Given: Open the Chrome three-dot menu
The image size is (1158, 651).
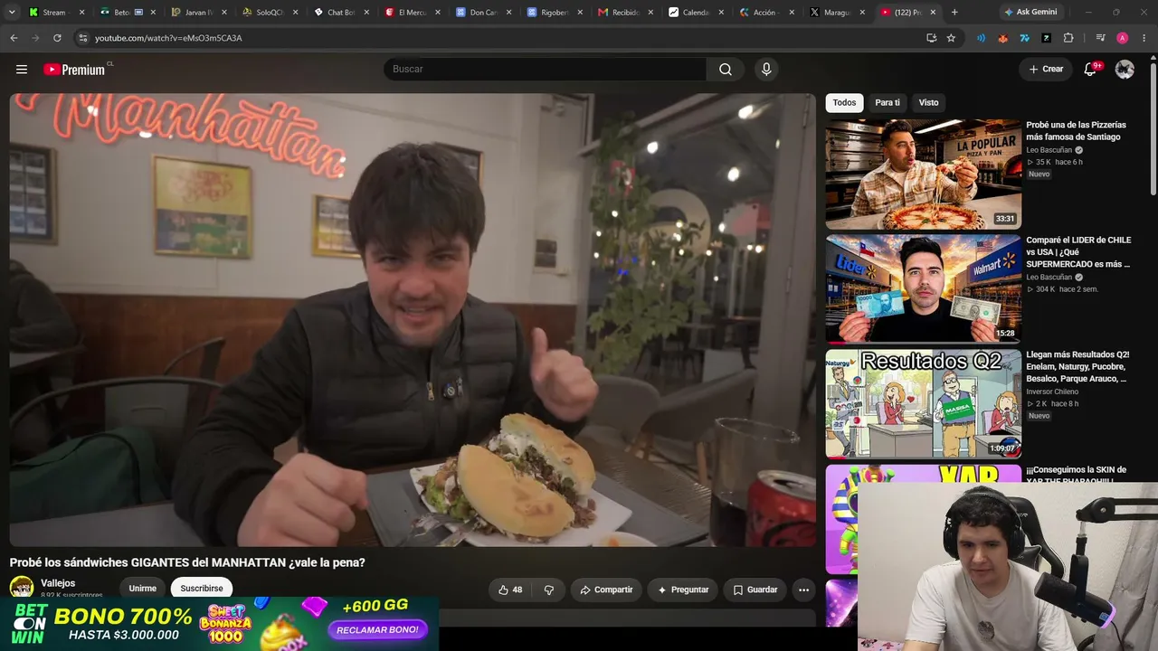Looking at the screenshot, I should pyautogui.click(x=1144, y=38).
